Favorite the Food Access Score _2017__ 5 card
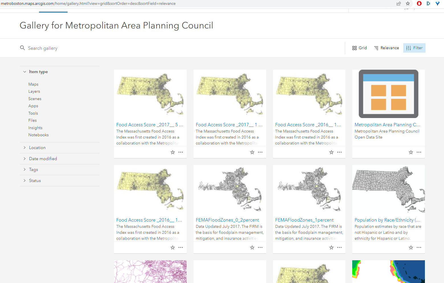 173,152
